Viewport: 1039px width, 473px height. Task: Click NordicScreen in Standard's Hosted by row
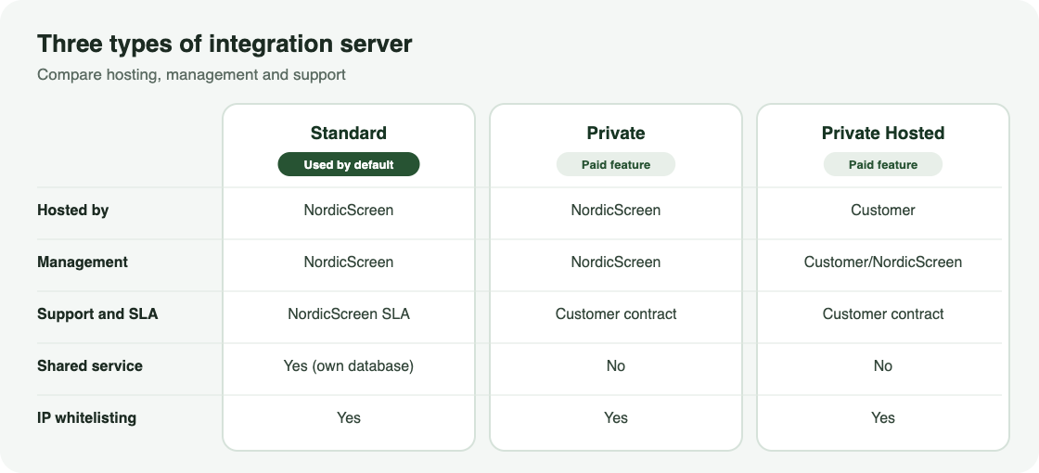click(x=349, y=210)
